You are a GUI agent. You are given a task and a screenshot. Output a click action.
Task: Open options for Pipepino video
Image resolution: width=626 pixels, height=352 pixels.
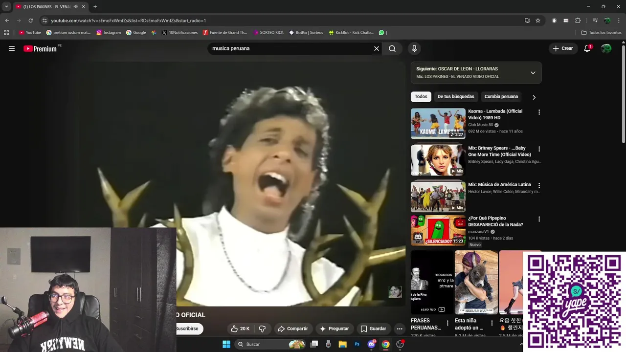tap(539, 219)
